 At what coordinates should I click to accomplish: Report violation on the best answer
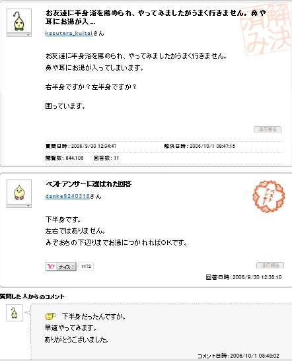point(270,265)
